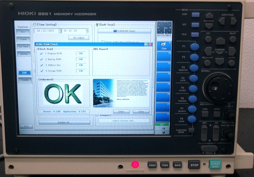The width and height of the screenshot is (254, 177).
Task: Open the Ext Term system tab
Action: [x=24, y=47]
